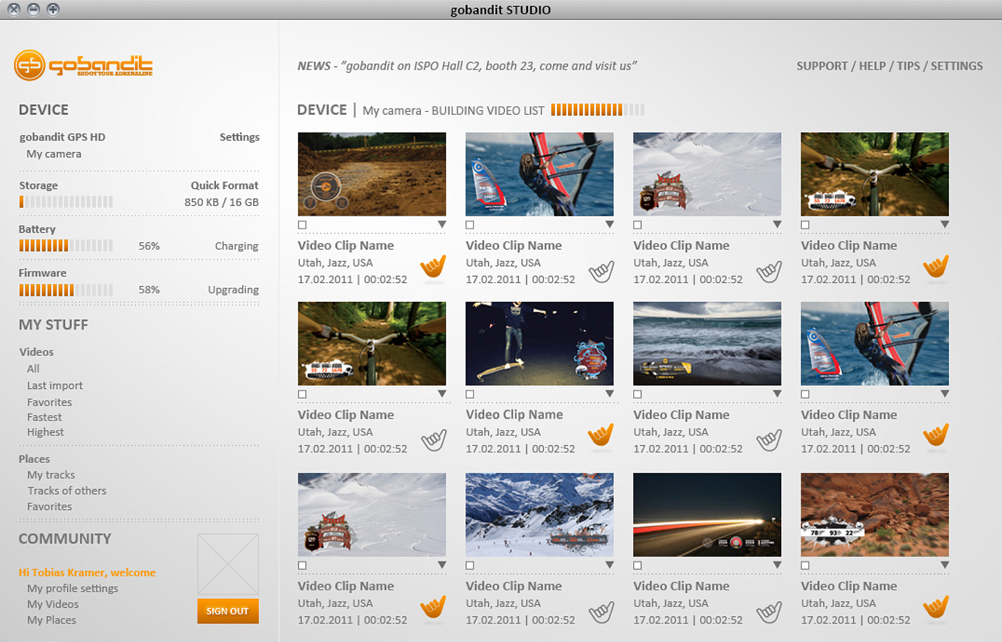Select checkbox under red rock desert clip

(x=805, y=565)
